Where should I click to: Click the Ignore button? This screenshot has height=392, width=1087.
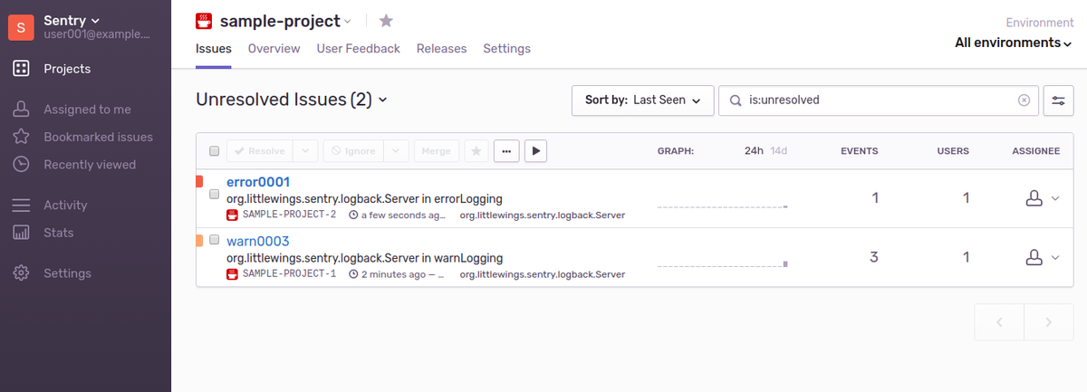click(x=353, y=151)
